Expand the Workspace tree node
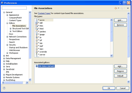Viewport: 132px width, 93px height. [7, 53]
